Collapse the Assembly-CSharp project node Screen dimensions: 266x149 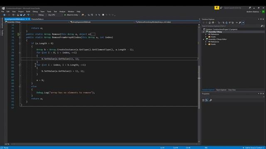click(x=204, y=32)
